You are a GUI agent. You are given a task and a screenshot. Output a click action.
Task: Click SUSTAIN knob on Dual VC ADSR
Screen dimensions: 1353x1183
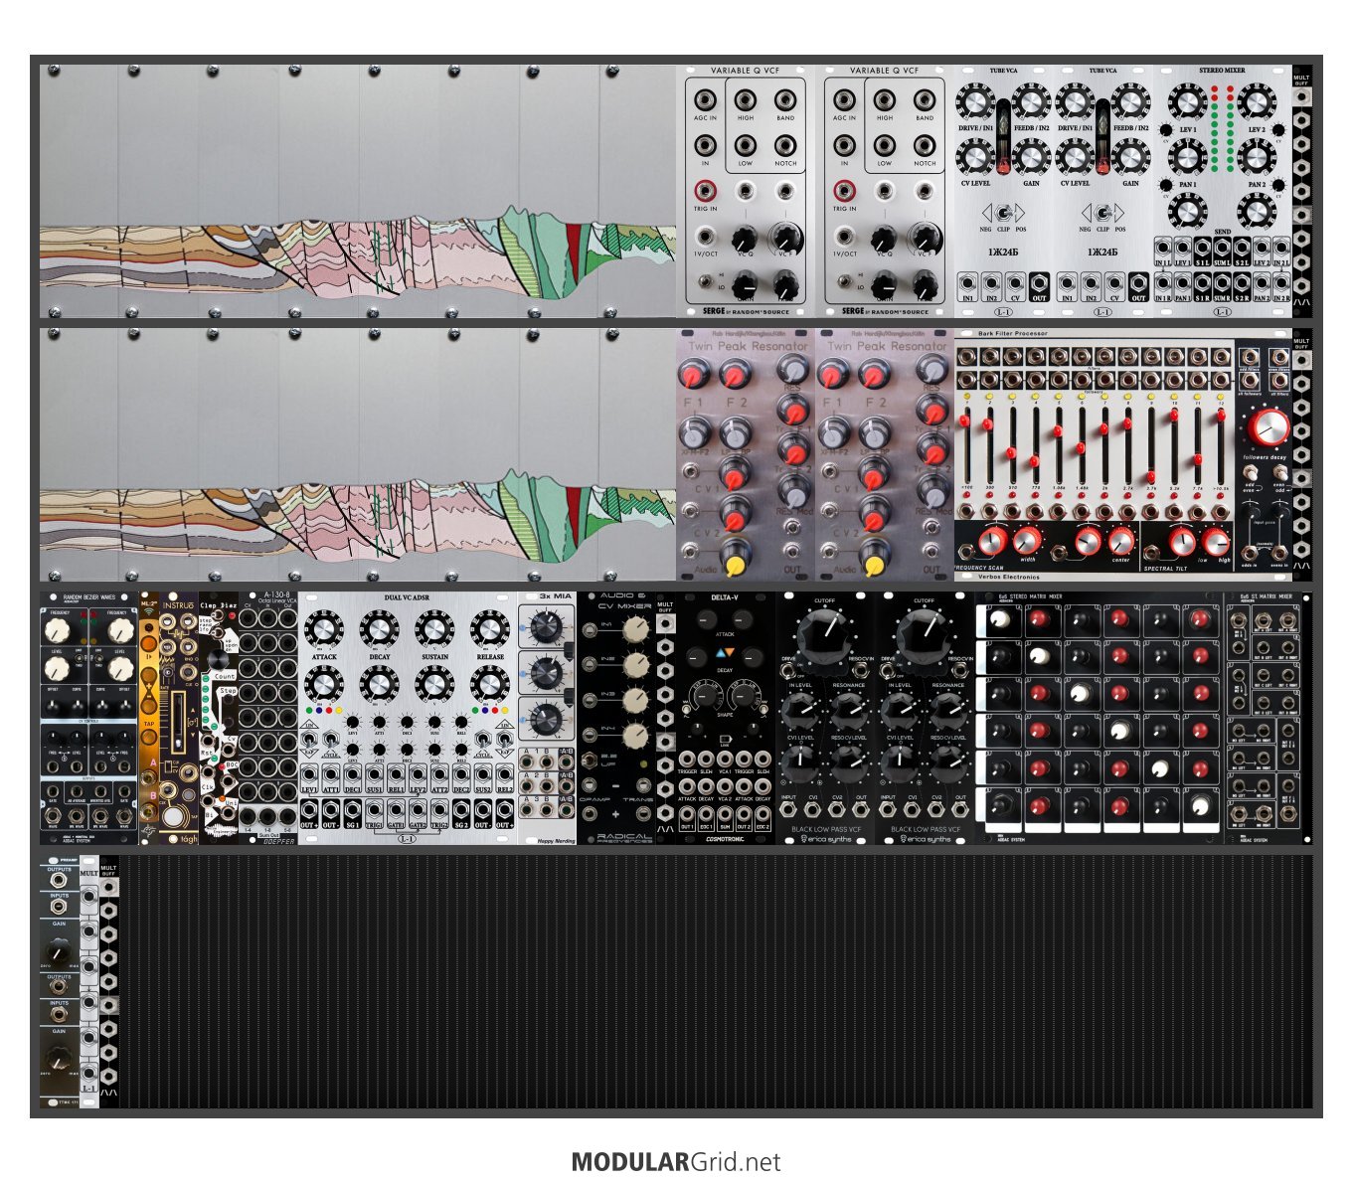[434, 628]
